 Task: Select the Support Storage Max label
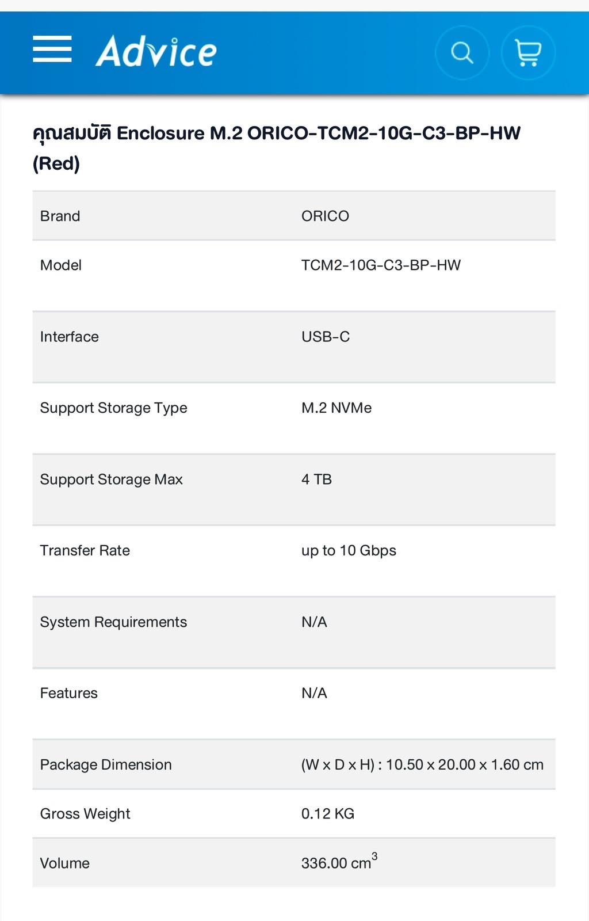pyautogui.click(x=112, y=479)
